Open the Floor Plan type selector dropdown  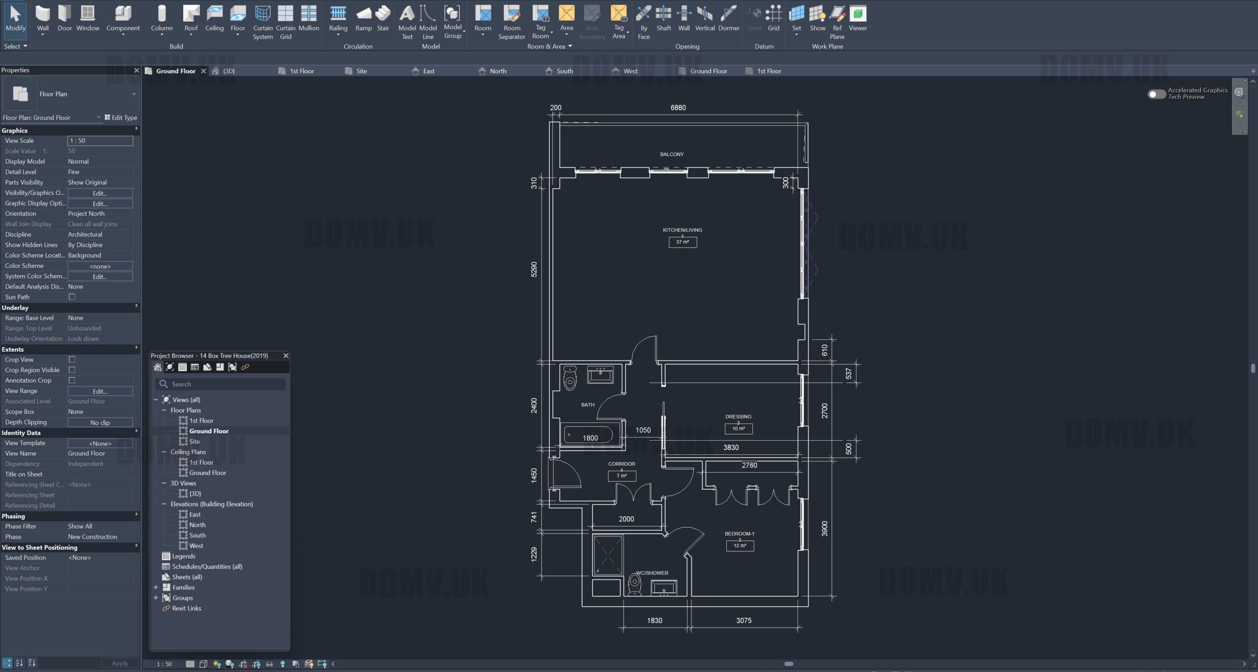click(x=134, y=94)
